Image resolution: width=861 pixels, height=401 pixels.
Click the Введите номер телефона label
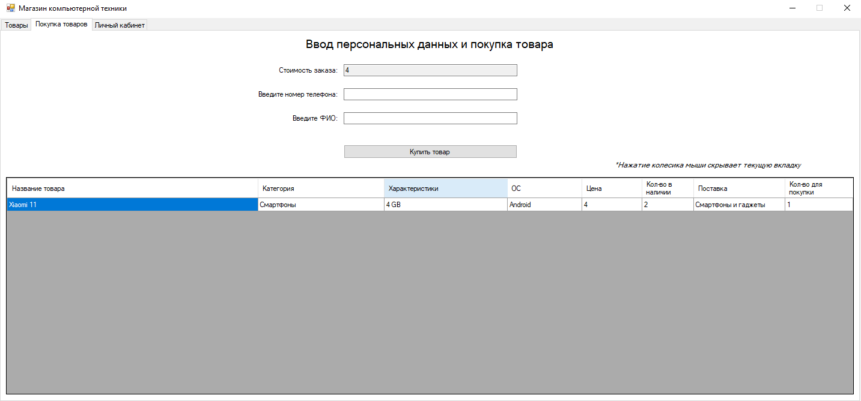click(x=298, y=94)
